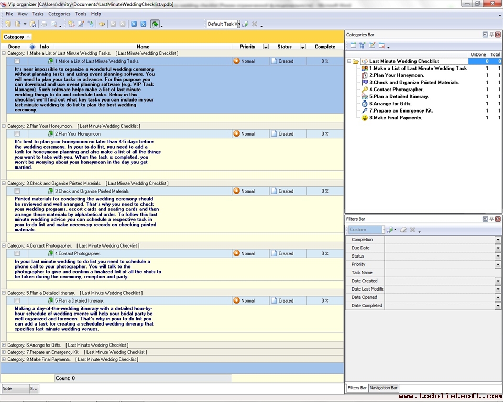This screenshot has width=503, height=402.
Task: Expand the Arrange for Gifts category group
Action: point(4,345)
